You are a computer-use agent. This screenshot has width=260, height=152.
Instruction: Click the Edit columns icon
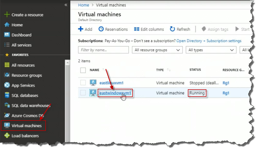click(x=137, y=29)
